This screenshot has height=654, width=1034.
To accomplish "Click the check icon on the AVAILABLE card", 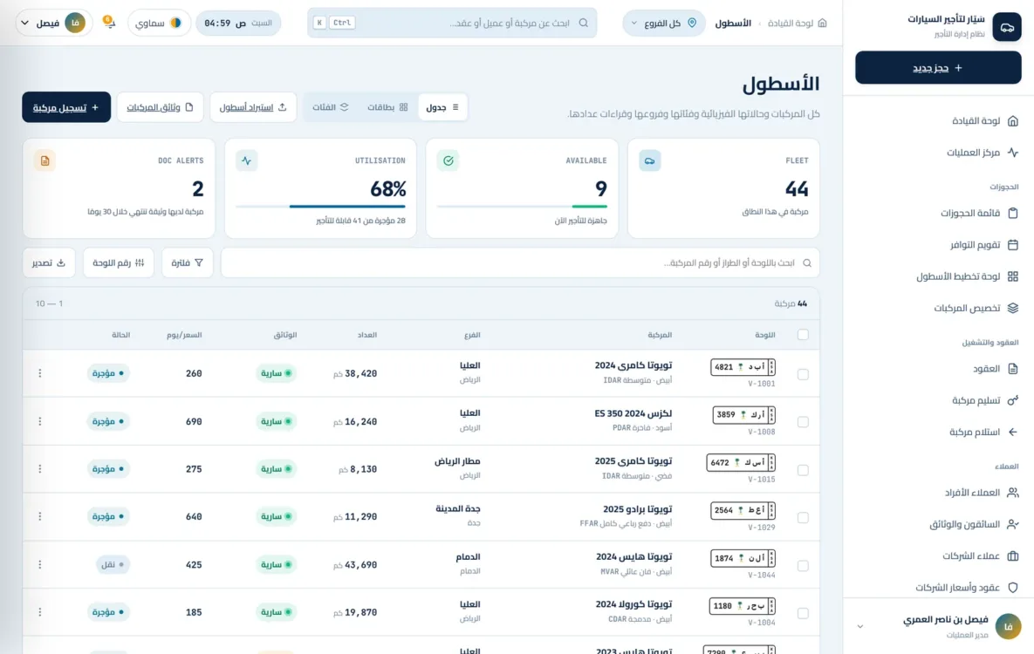I will coord(449,160).
